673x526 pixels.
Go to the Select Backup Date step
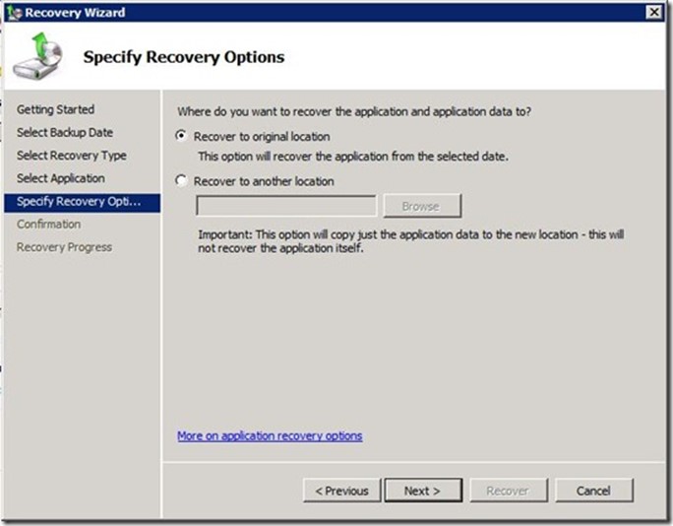65,132
